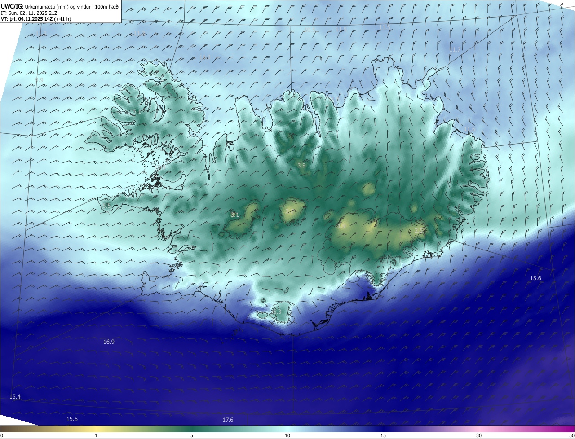Click the 15 tick on the color scale

pos(383,435)
